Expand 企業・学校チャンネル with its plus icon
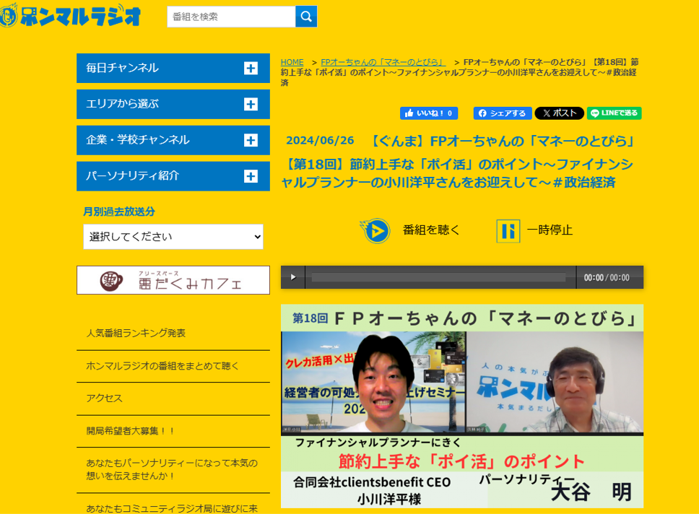 click(x=251, y=140)
